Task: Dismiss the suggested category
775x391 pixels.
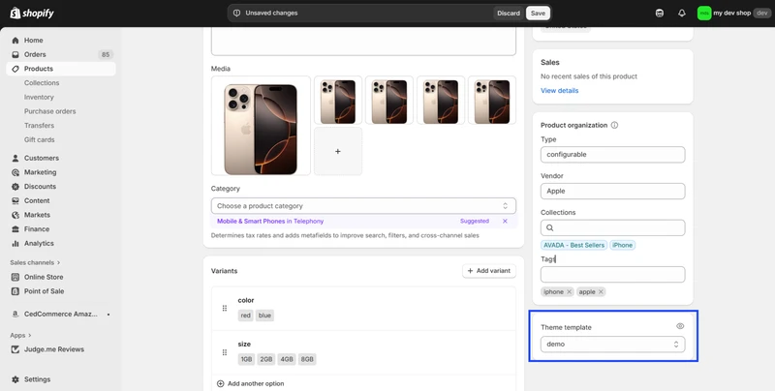Action: click(x=505, y=222)
